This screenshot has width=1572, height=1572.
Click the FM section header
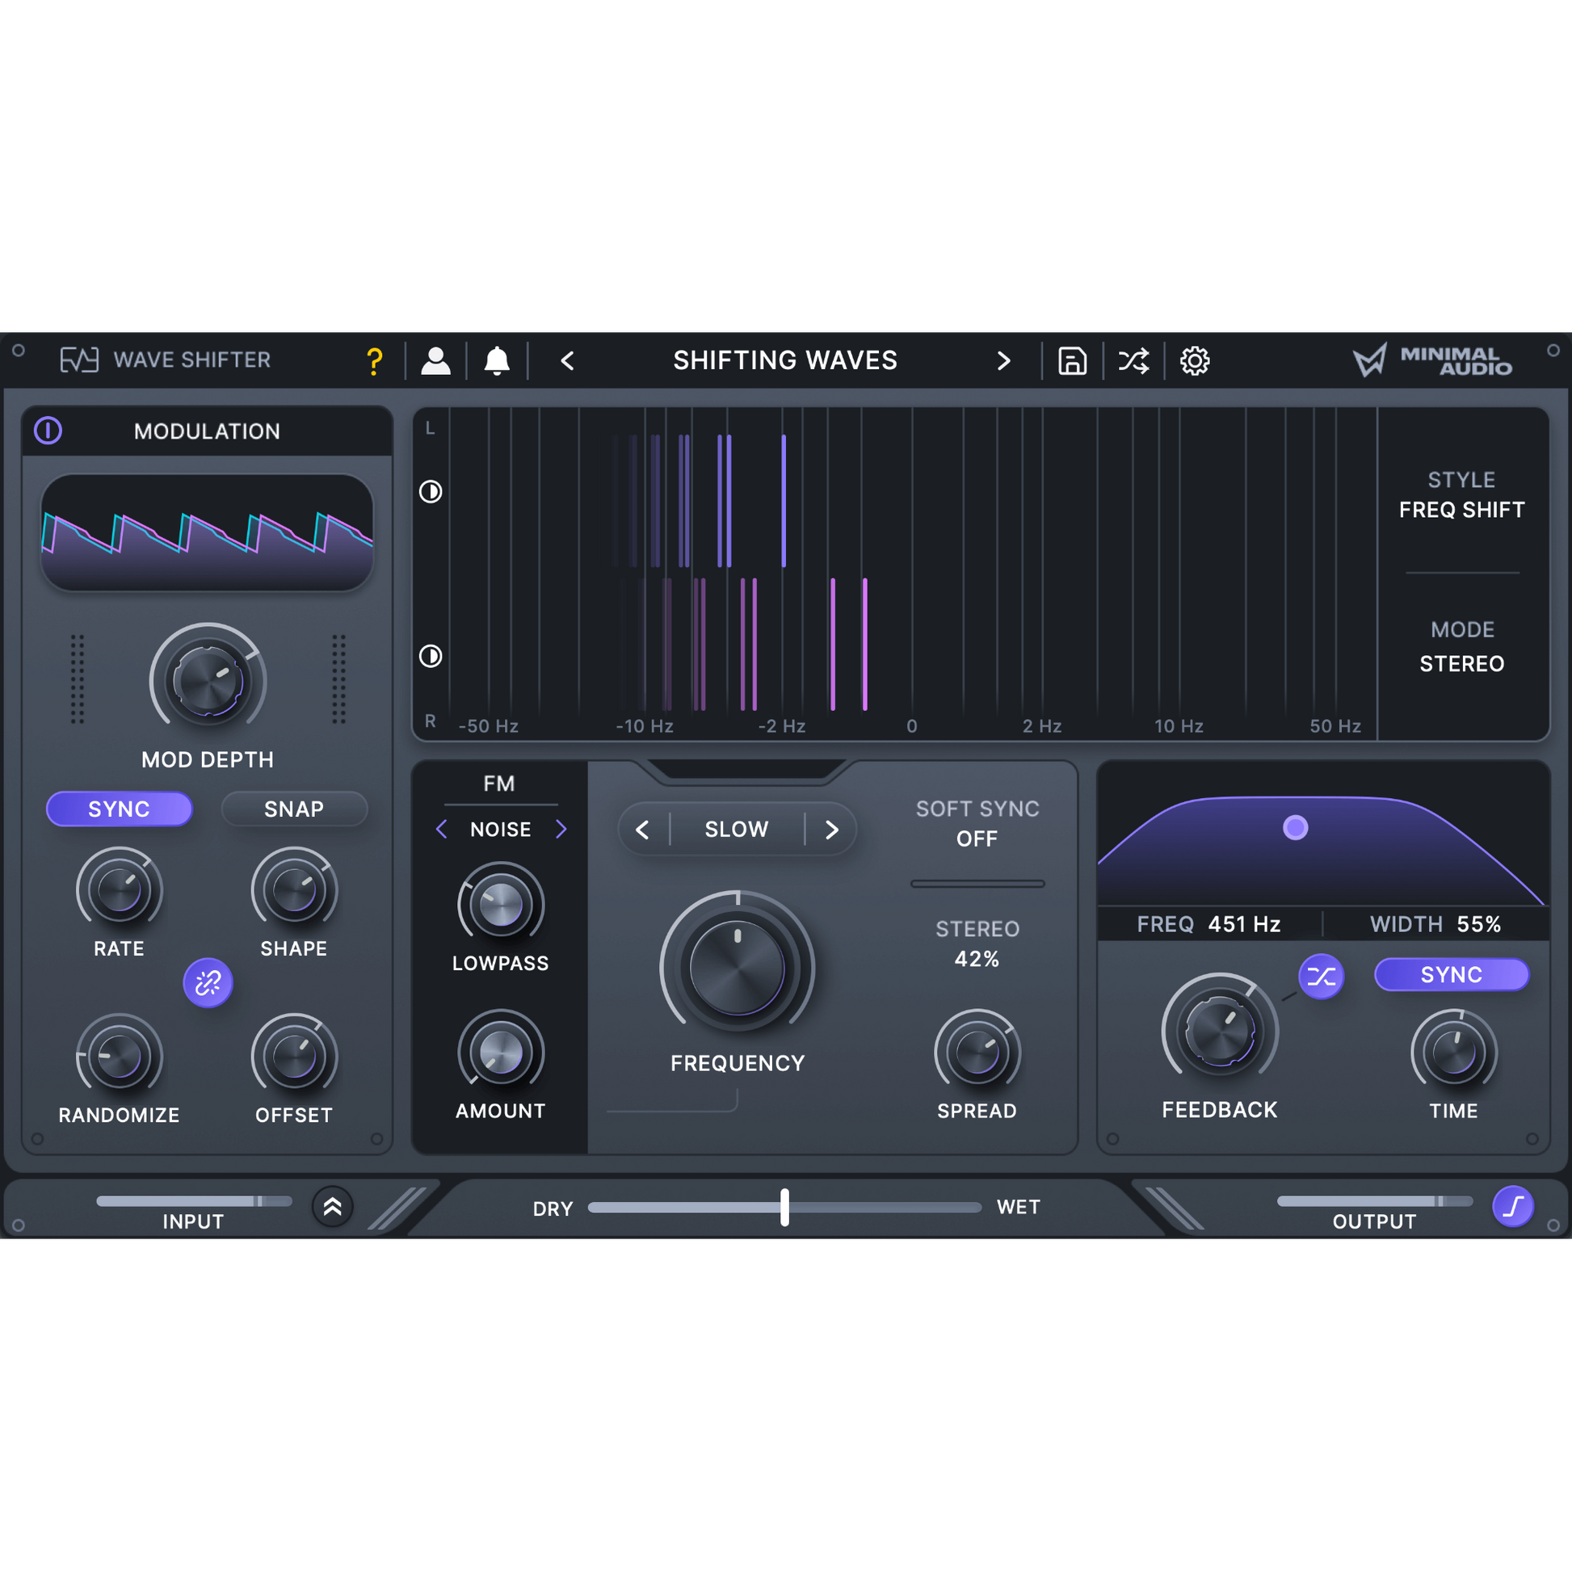pyautogui.click(x=498, y=784)
